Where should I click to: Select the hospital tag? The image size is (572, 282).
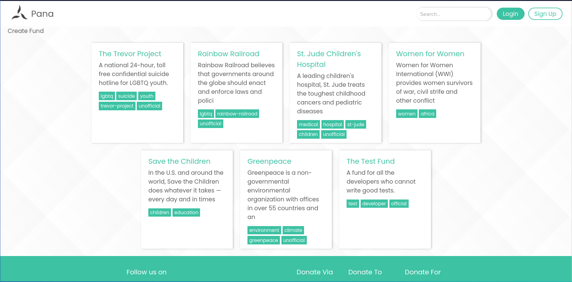point(332,124)
